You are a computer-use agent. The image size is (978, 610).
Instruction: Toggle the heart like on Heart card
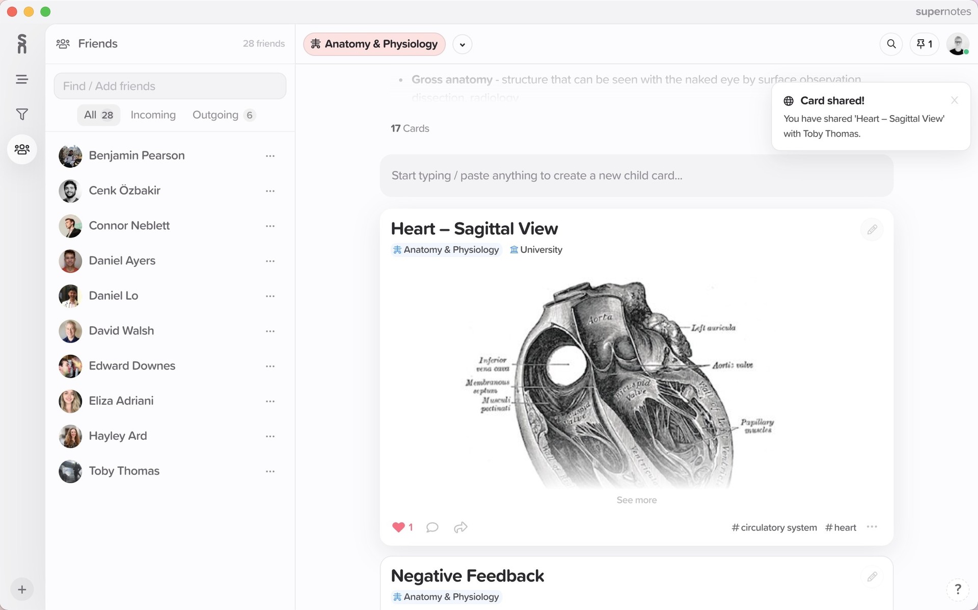click(398, 527)
